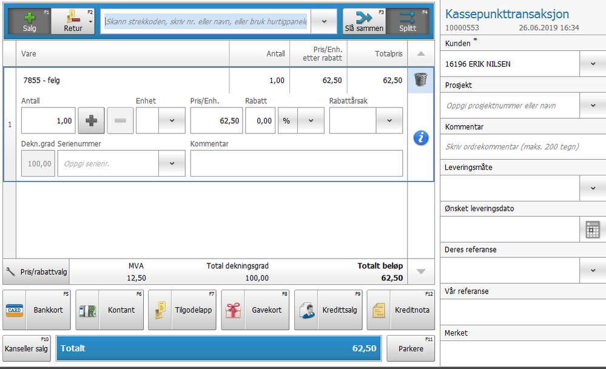606x369 pixels.
Task: Open the Retur return button
Action: pos(73,22)
